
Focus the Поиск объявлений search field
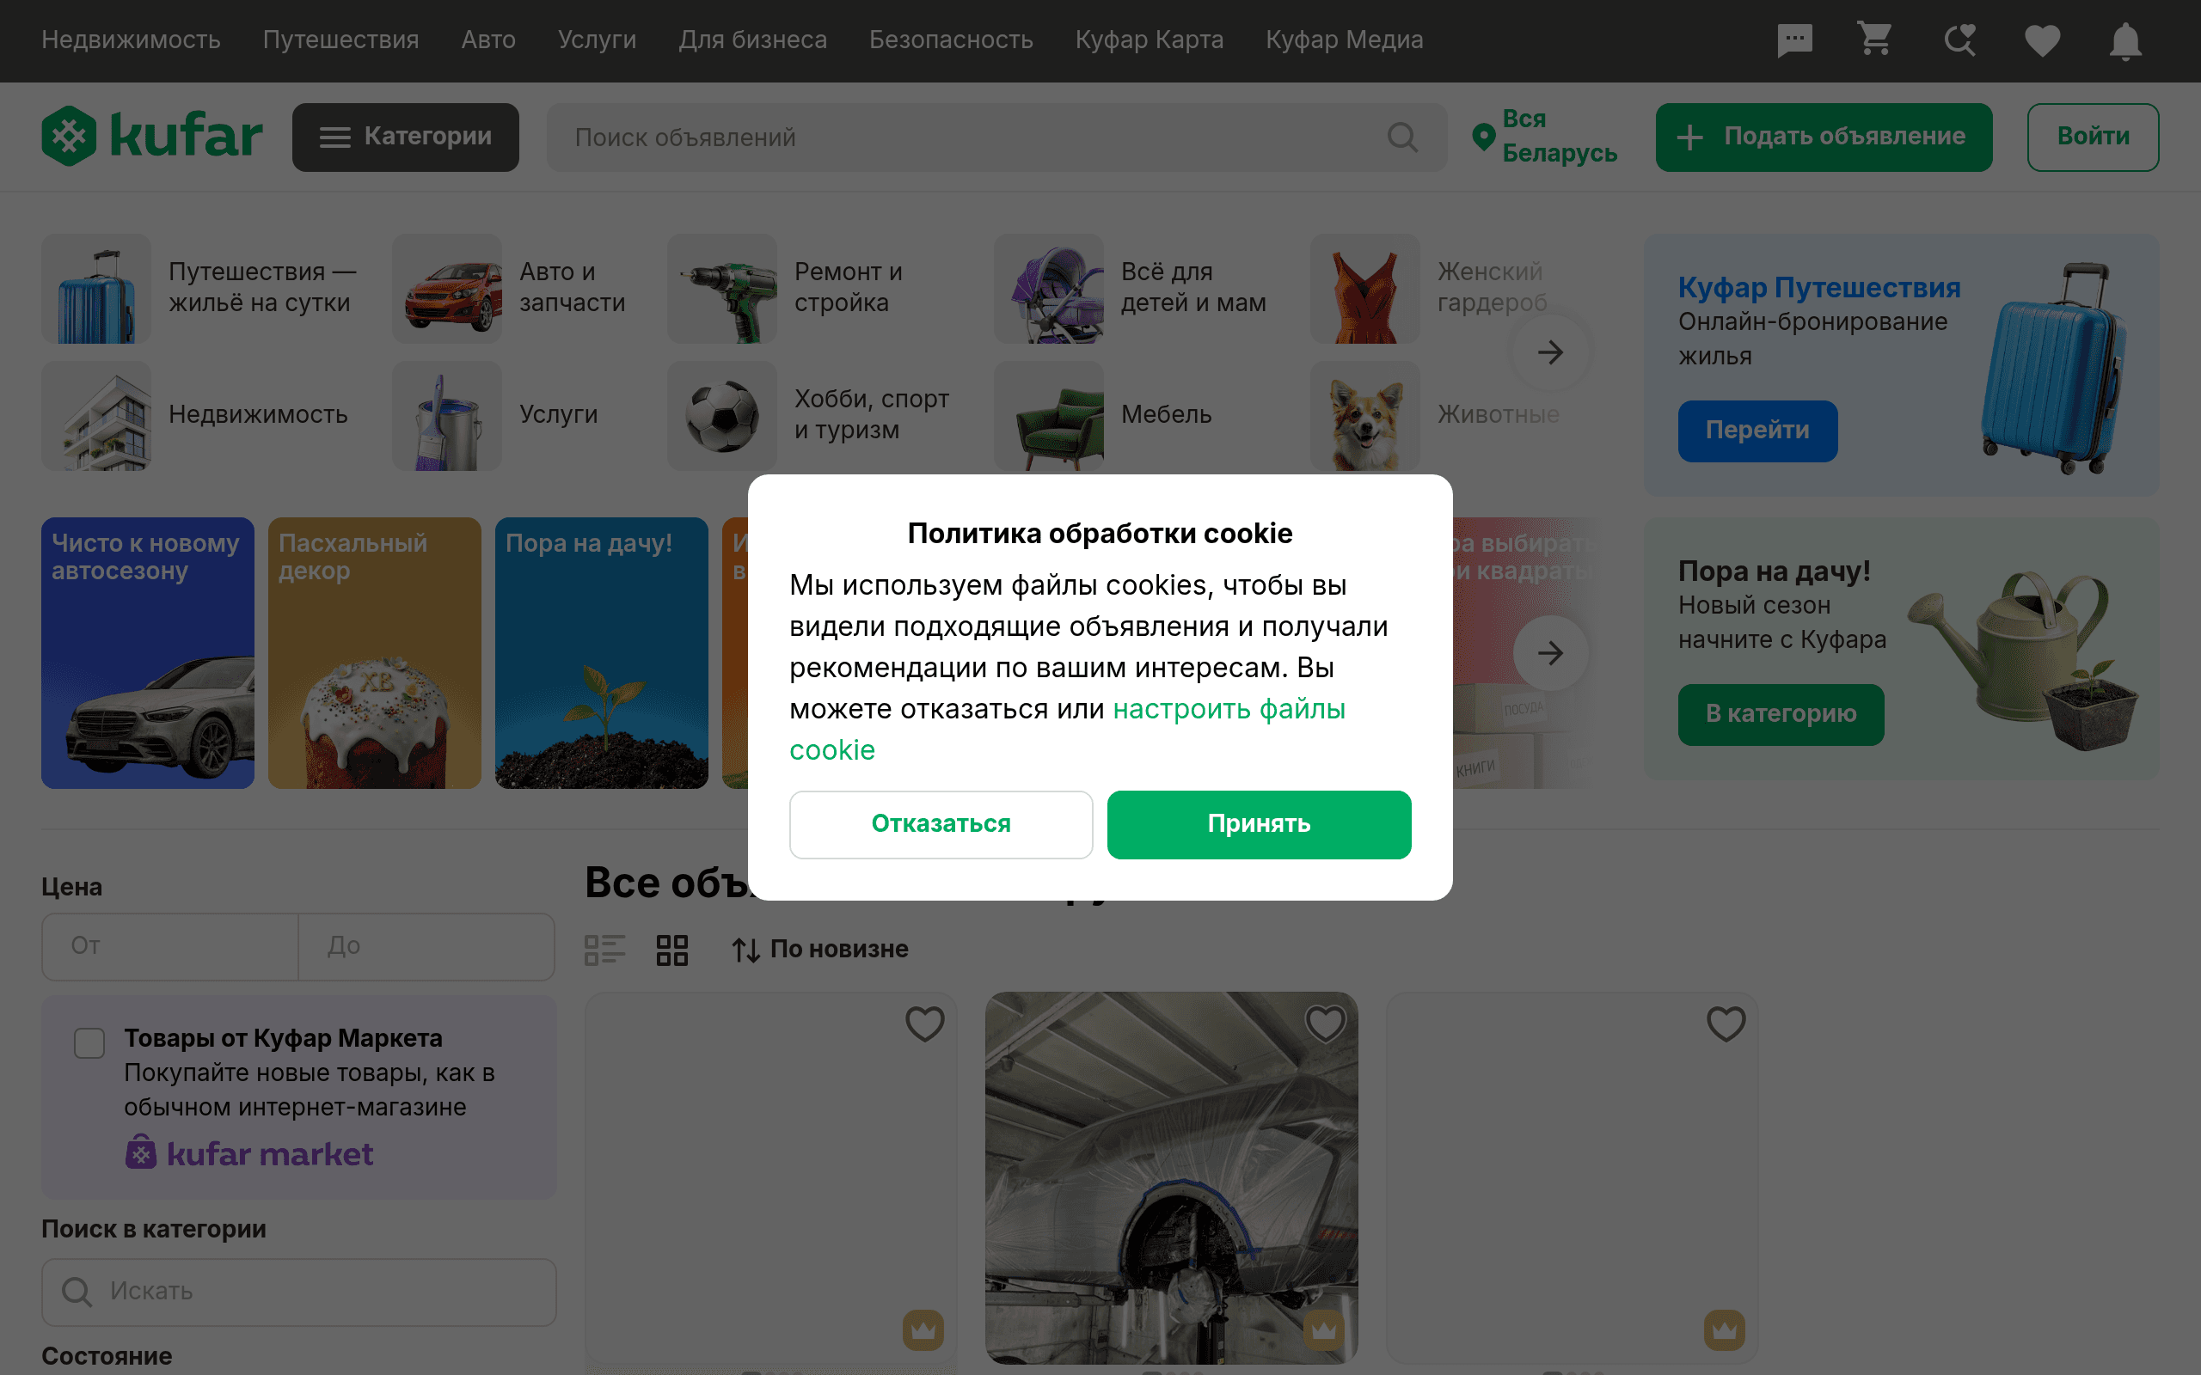click(973, 137)
